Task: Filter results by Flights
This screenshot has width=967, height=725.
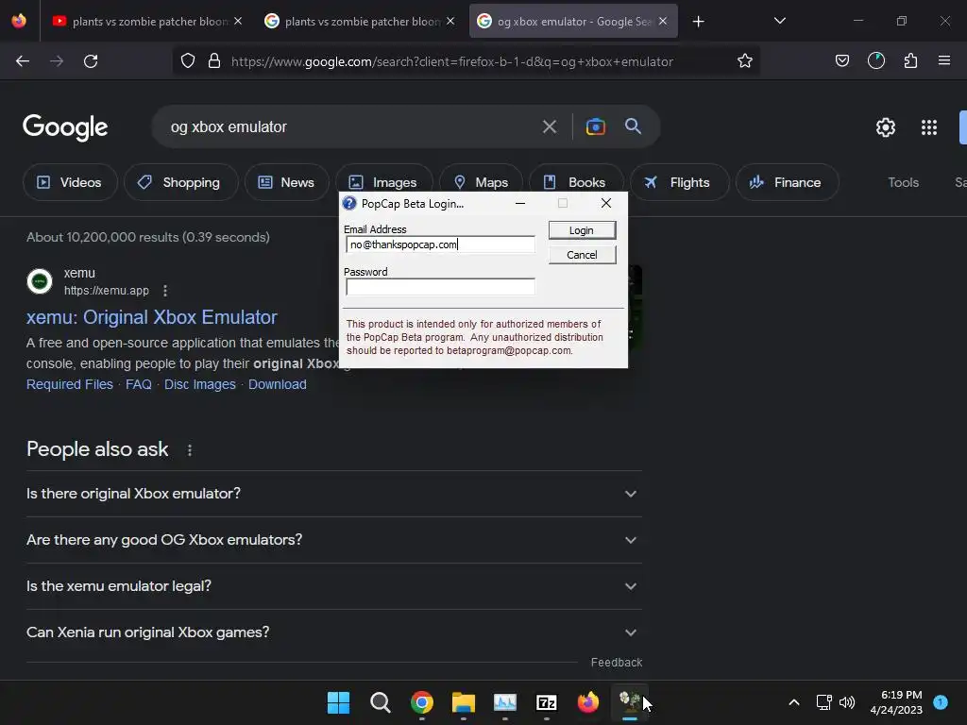Action: 680,182
